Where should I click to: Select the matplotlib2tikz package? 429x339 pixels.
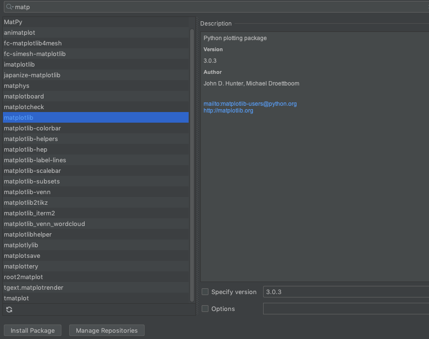(x=96, y=203)
